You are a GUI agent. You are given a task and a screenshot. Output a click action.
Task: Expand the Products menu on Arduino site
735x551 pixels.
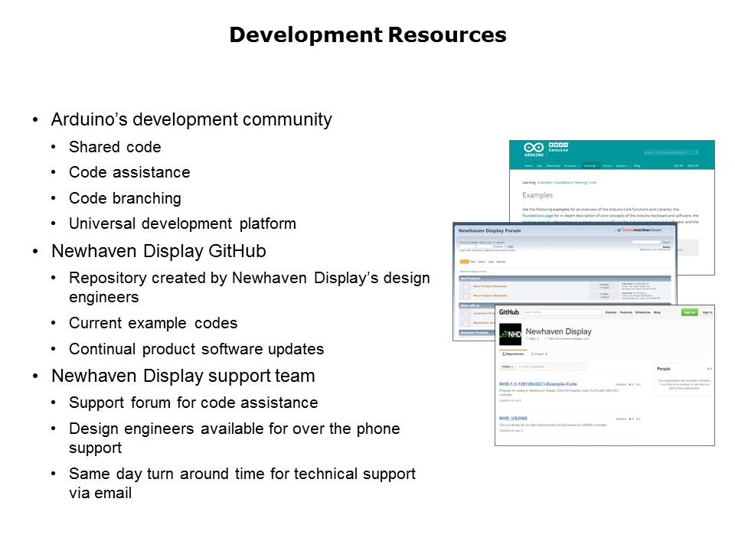pos(572,165)
